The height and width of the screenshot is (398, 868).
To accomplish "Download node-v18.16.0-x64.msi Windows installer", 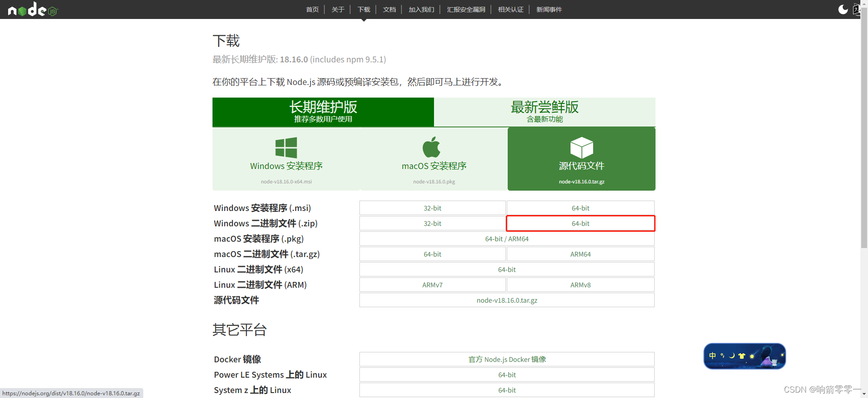I will tap(286, 159).
